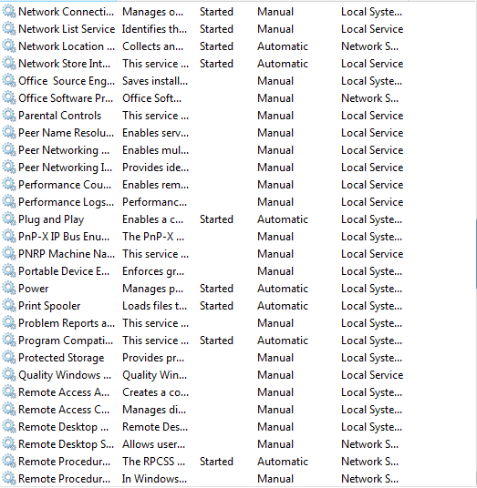
Task: Click the Started status of Print Spooler
Action: (216, 306)
